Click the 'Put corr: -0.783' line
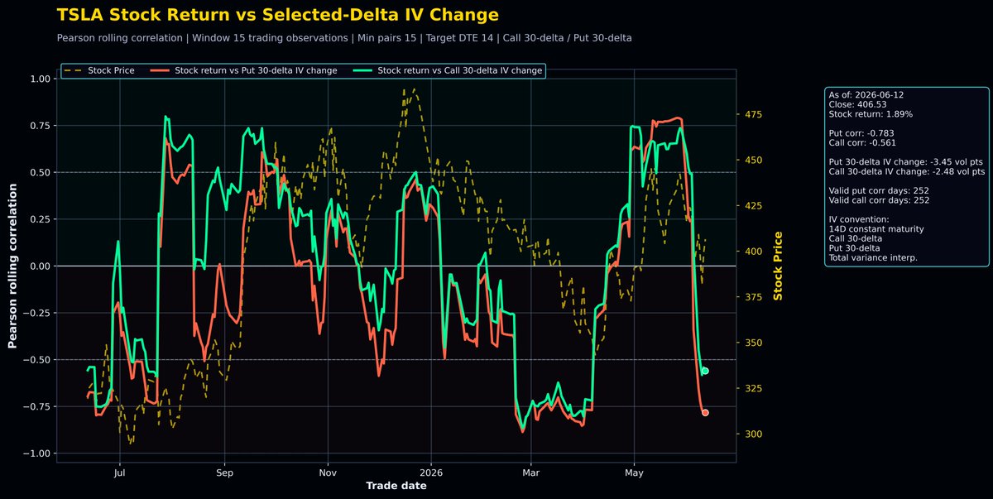This screenshot has height=499, width=993. coord(861,132)
